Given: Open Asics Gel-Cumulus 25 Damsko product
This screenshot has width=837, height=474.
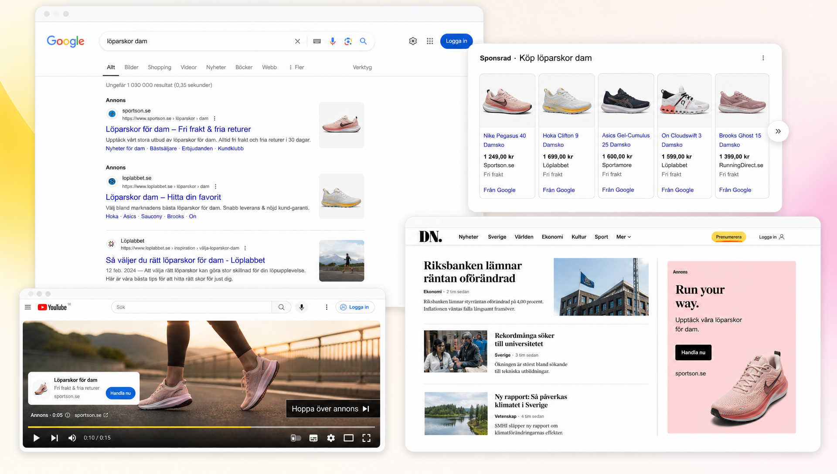Looking at the screenshot, I should coord(626,136).
